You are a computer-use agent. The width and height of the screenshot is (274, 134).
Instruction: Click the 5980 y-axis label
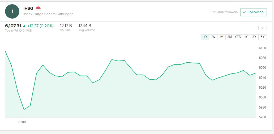(x=262, y=107)
